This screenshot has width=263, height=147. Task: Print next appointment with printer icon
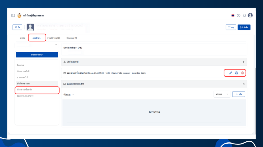[236, 73]
